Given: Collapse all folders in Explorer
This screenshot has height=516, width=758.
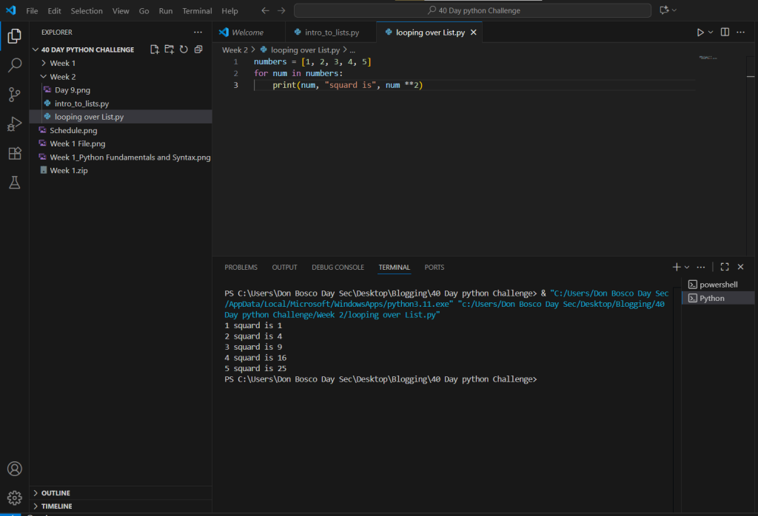Looking at the screenshot, I should click(x=198, y=50).
